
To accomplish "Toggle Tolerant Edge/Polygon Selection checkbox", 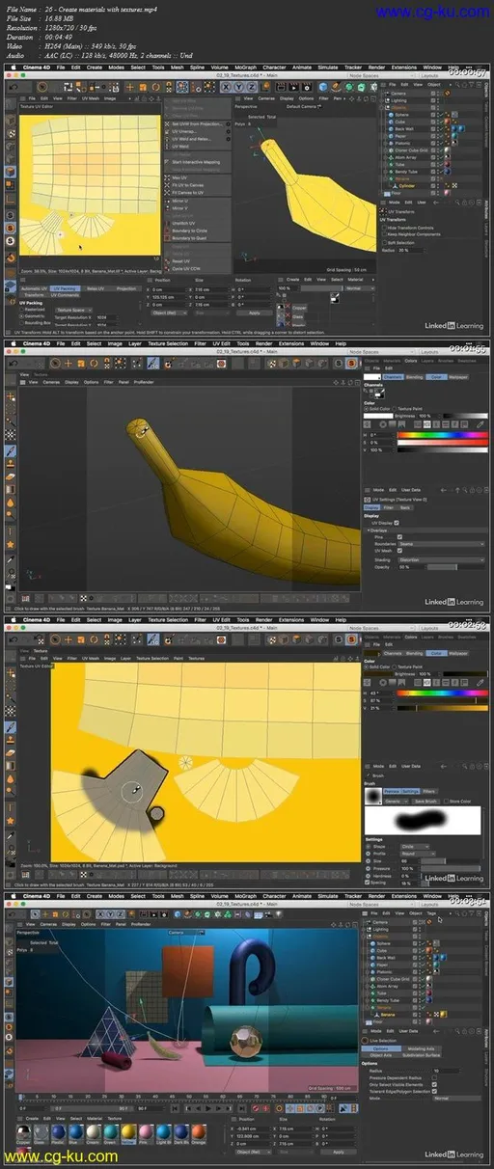I will click(x=434, y=1091).
